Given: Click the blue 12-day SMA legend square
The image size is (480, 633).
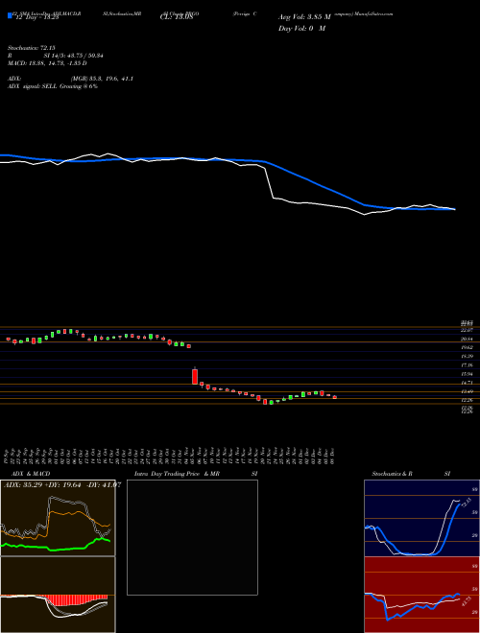Looking at the screenshot, I should (11, 15).
